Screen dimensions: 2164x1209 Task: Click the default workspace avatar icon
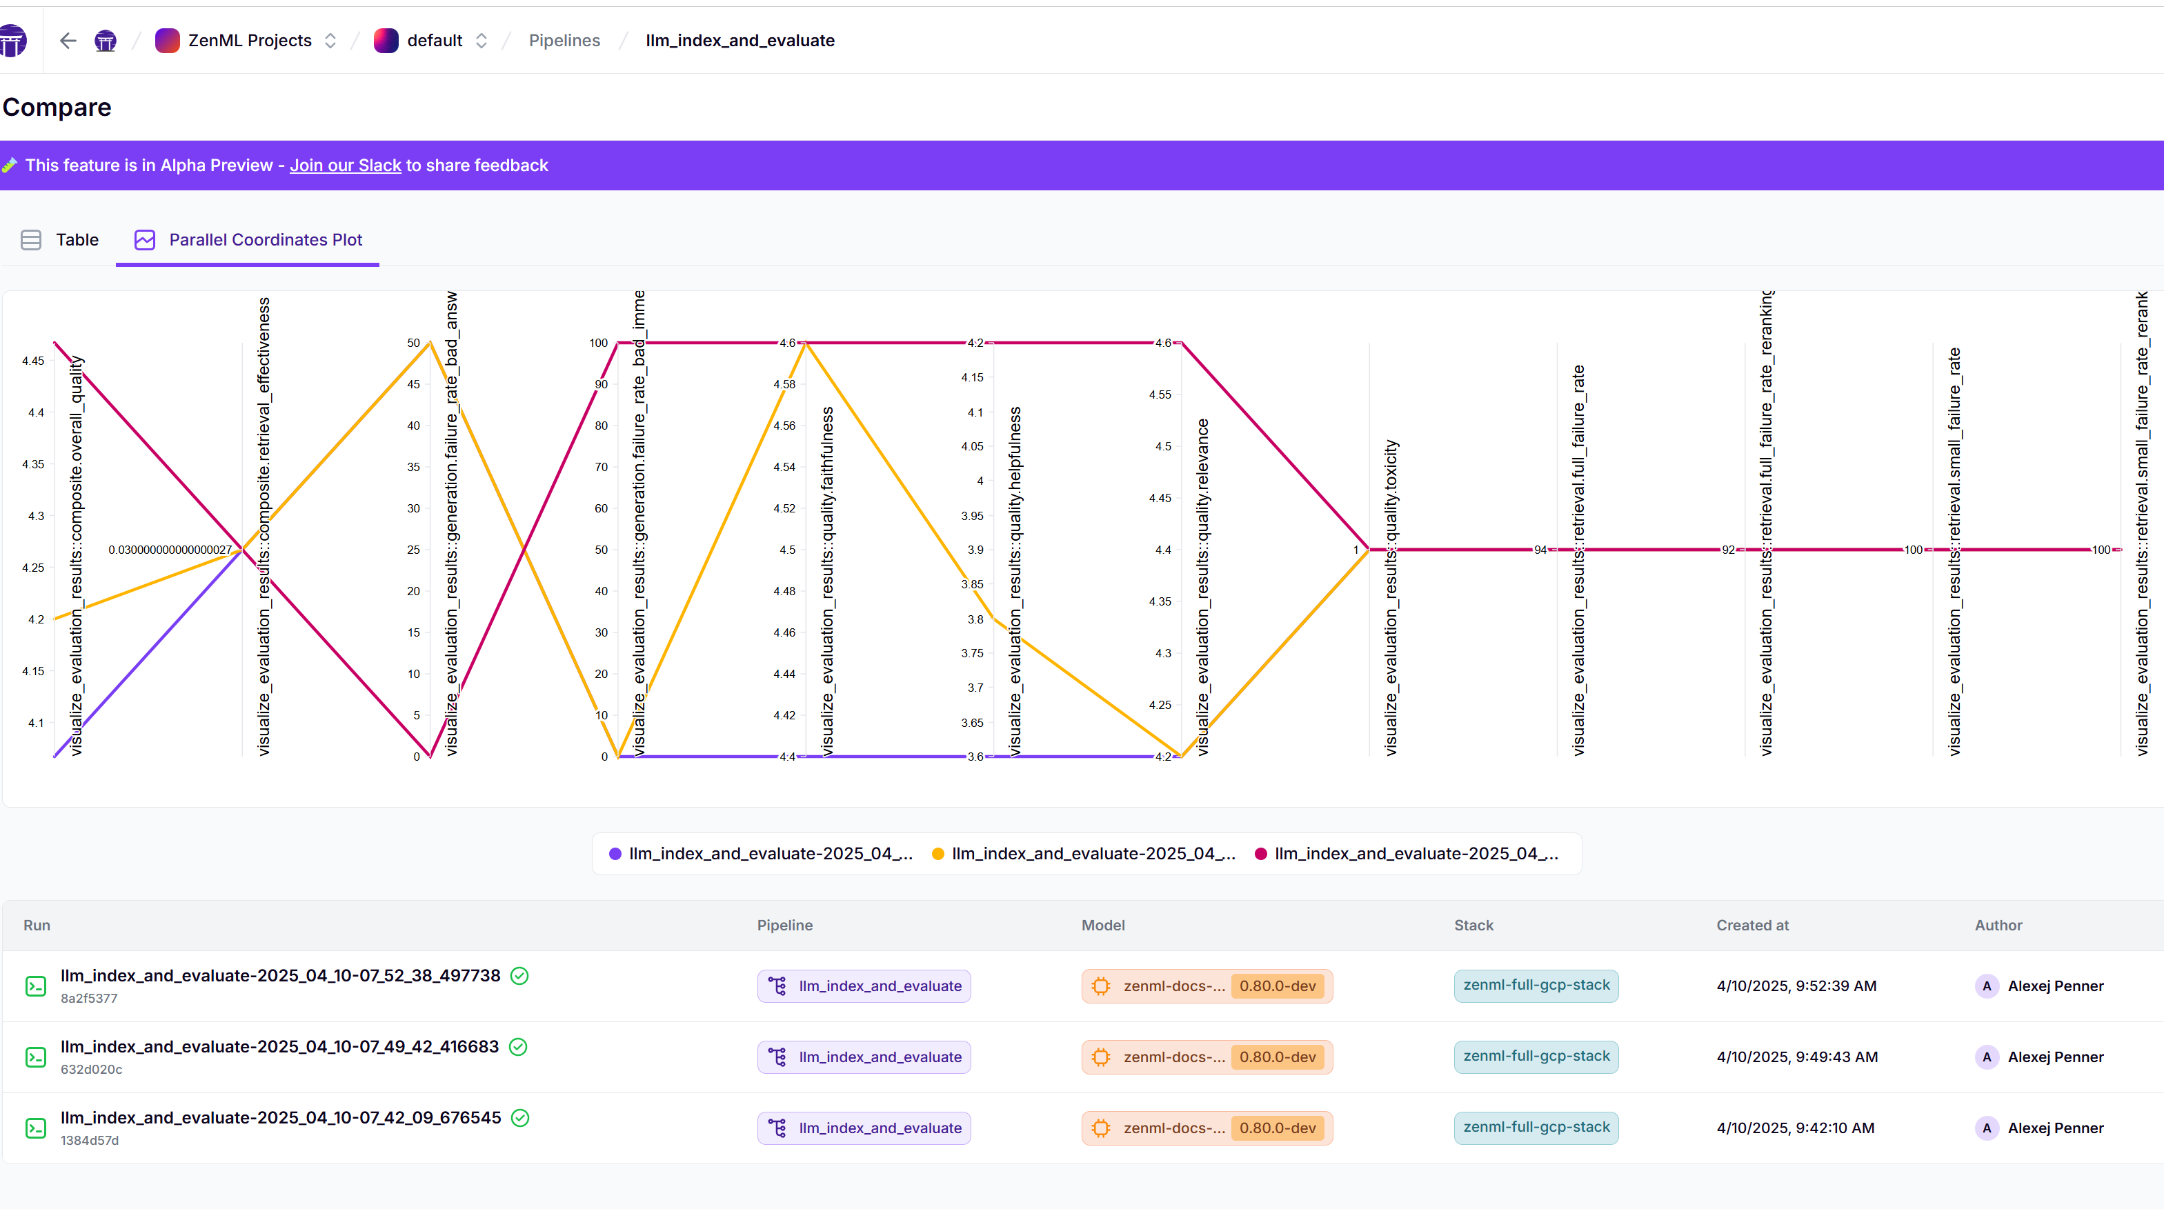[386, 40]
